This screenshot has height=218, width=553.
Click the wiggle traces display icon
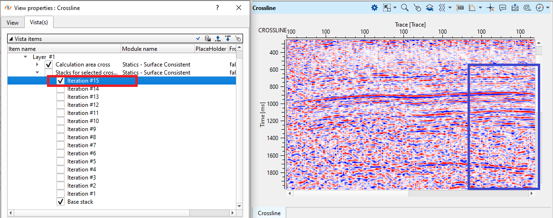point(442,8)
